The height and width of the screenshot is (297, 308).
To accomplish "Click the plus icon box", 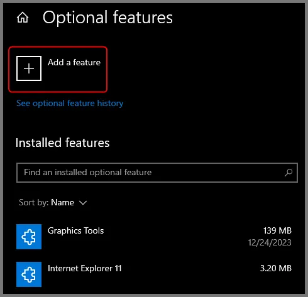I will 29,68.
